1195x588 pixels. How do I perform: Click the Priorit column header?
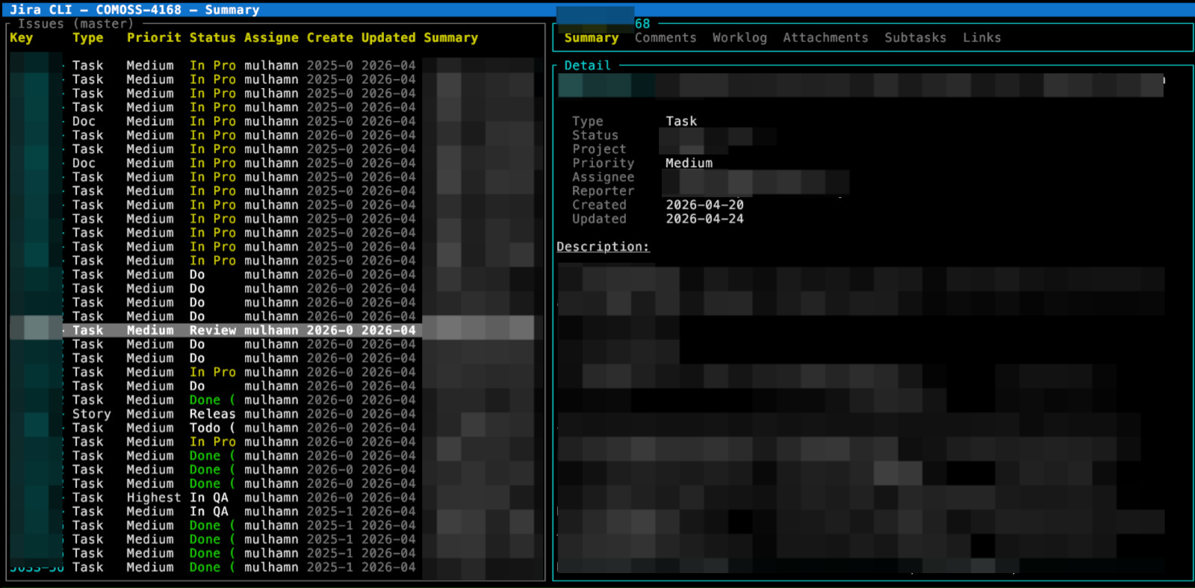154,37
